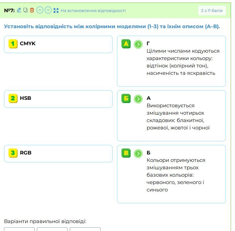Move question down with the down arrow

(x=48, y=10)
